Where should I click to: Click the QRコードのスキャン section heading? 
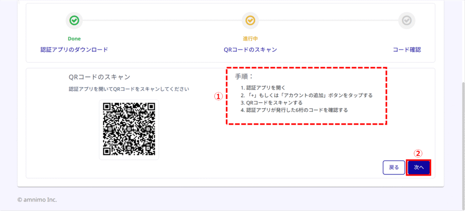coord(99,77)
